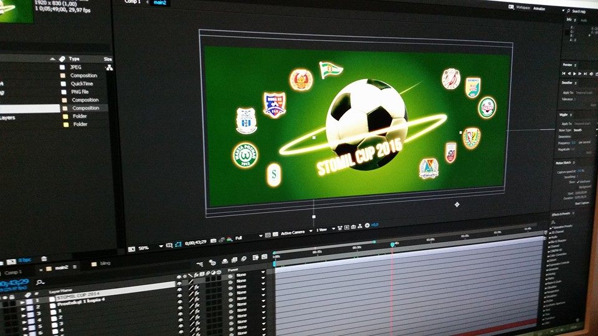Sort project items by the Type column
598x336 pixels.
pyautogui.click(x=74, y=58)
